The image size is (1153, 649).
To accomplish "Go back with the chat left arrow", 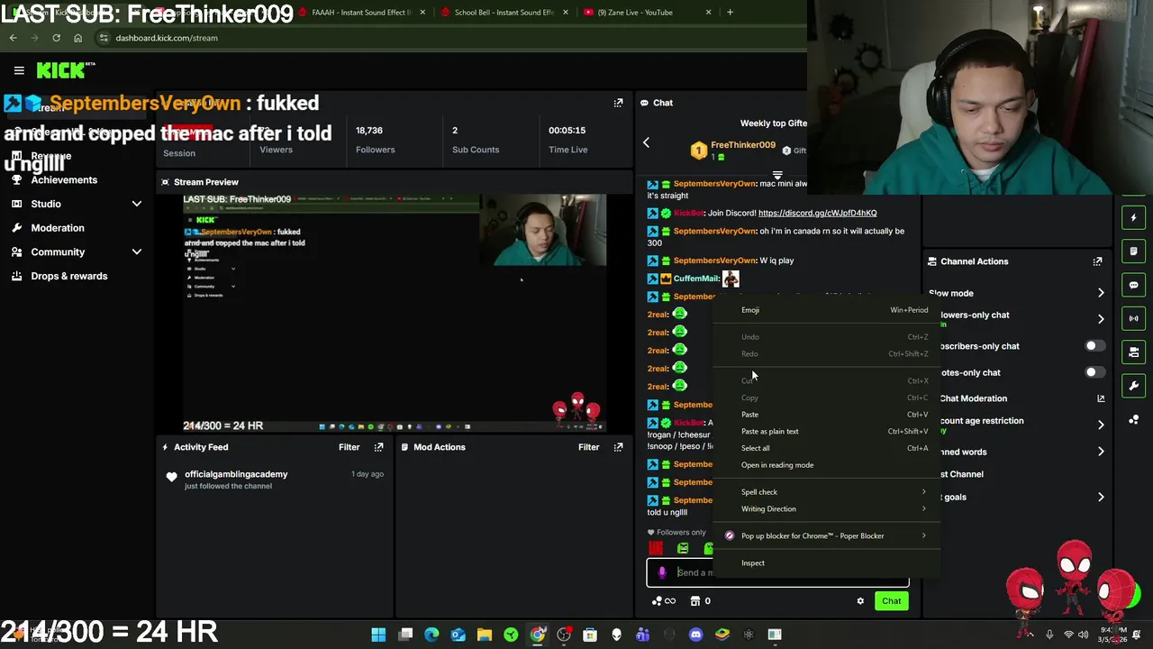I will 646,142.
